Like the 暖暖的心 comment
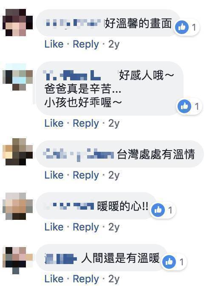Image resolution: width=215 pixels, height=290 pixels. click(x=54, y=227)
